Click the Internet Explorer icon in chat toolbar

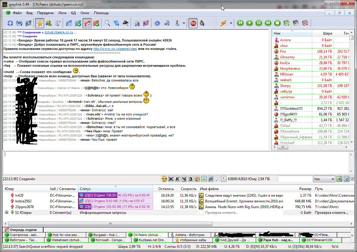tap(210, 179)
